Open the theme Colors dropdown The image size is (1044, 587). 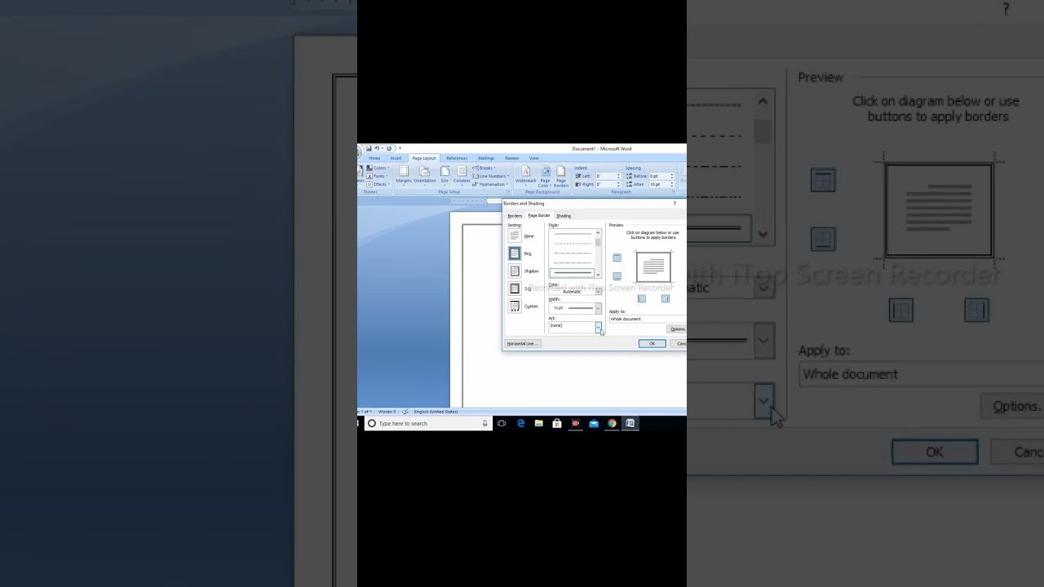(x=378, y=168)
